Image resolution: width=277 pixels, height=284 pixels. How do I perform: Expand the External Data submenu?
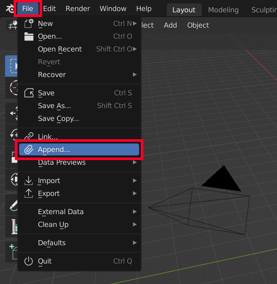click(x=61, y=212)
